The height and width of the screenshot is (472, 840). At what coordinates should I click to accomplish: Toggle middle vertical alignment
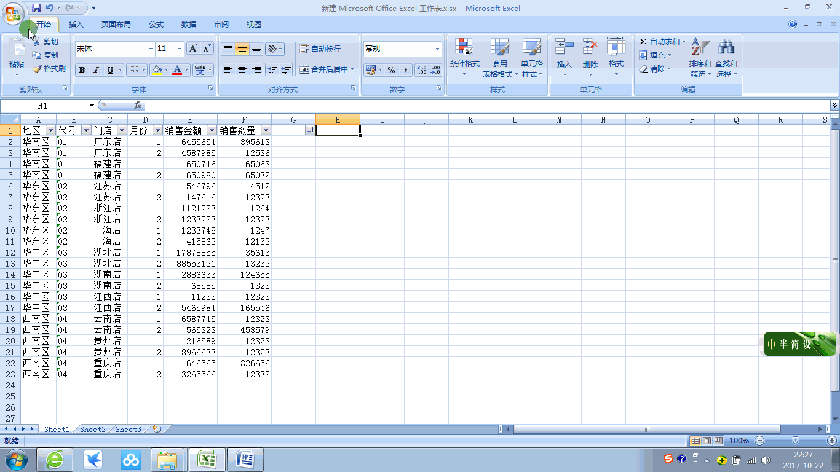pyautogui.click(x=242, y=49)
